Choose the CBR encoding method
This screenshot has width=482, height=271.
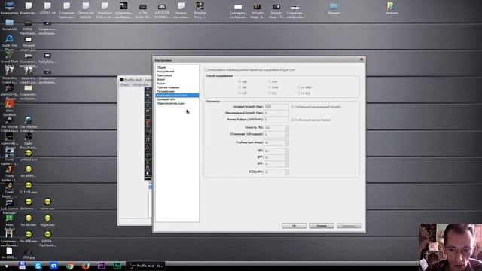(x=239, y=82)
